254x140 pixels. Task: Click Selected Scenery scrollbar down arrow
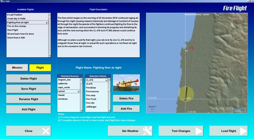[x=81, y=111]
